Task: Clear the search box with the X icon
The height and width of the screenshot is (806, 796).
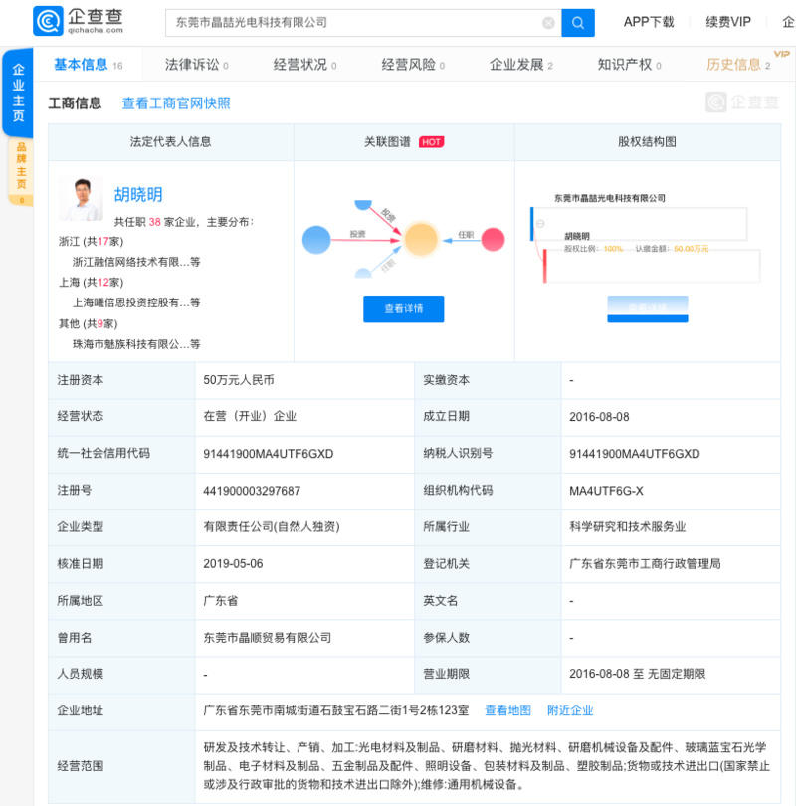Action: click(548, 23)
